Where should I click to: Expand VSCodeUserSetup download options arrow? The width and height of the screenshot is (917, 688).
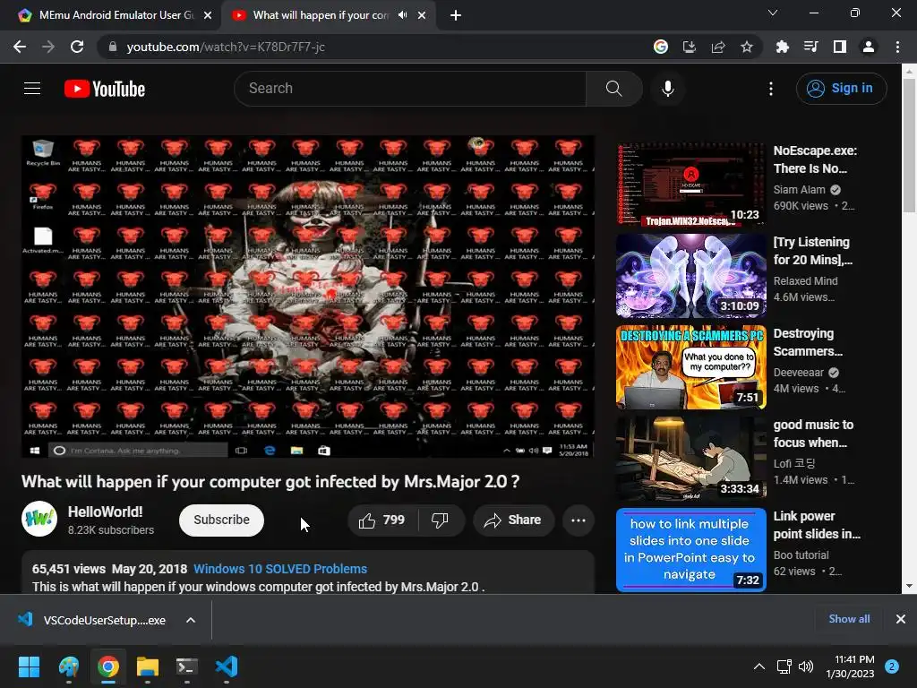[x=191, y=620]
